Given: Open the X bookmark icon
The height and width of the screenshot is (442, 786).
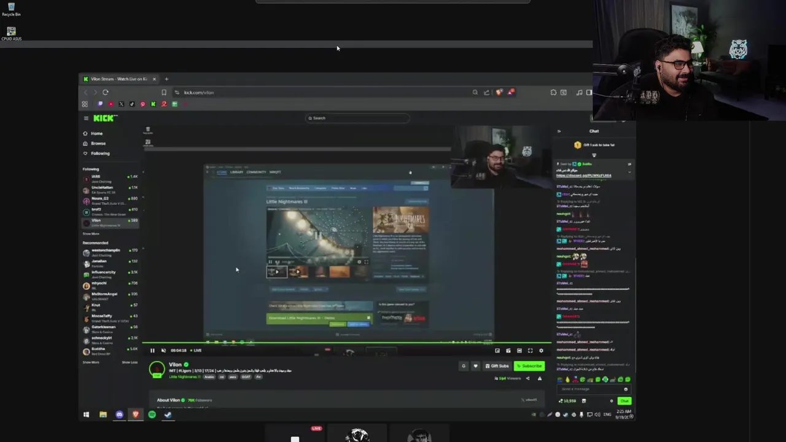Looking at the screenshot, I should click(x=121, y=104).
